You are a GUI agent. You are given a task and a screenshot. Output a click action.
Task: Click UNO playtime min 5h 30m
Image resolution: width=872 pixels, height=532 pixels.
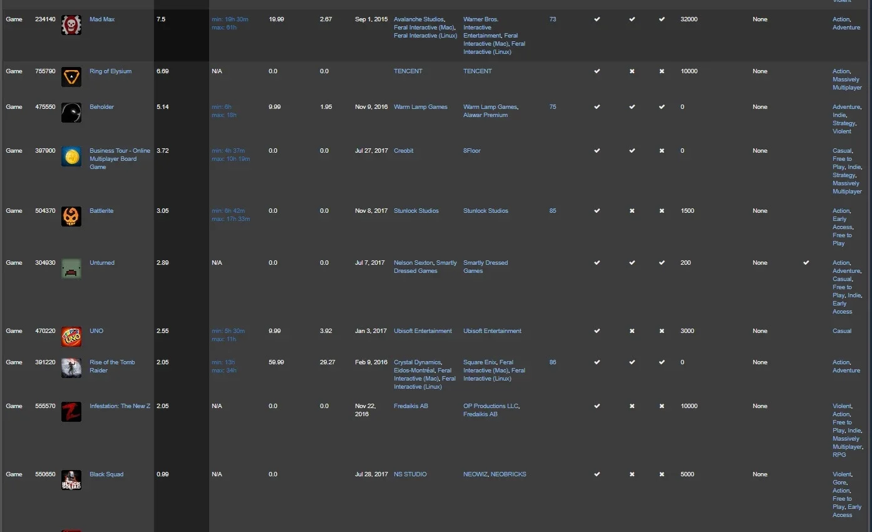tap(228, 331)
